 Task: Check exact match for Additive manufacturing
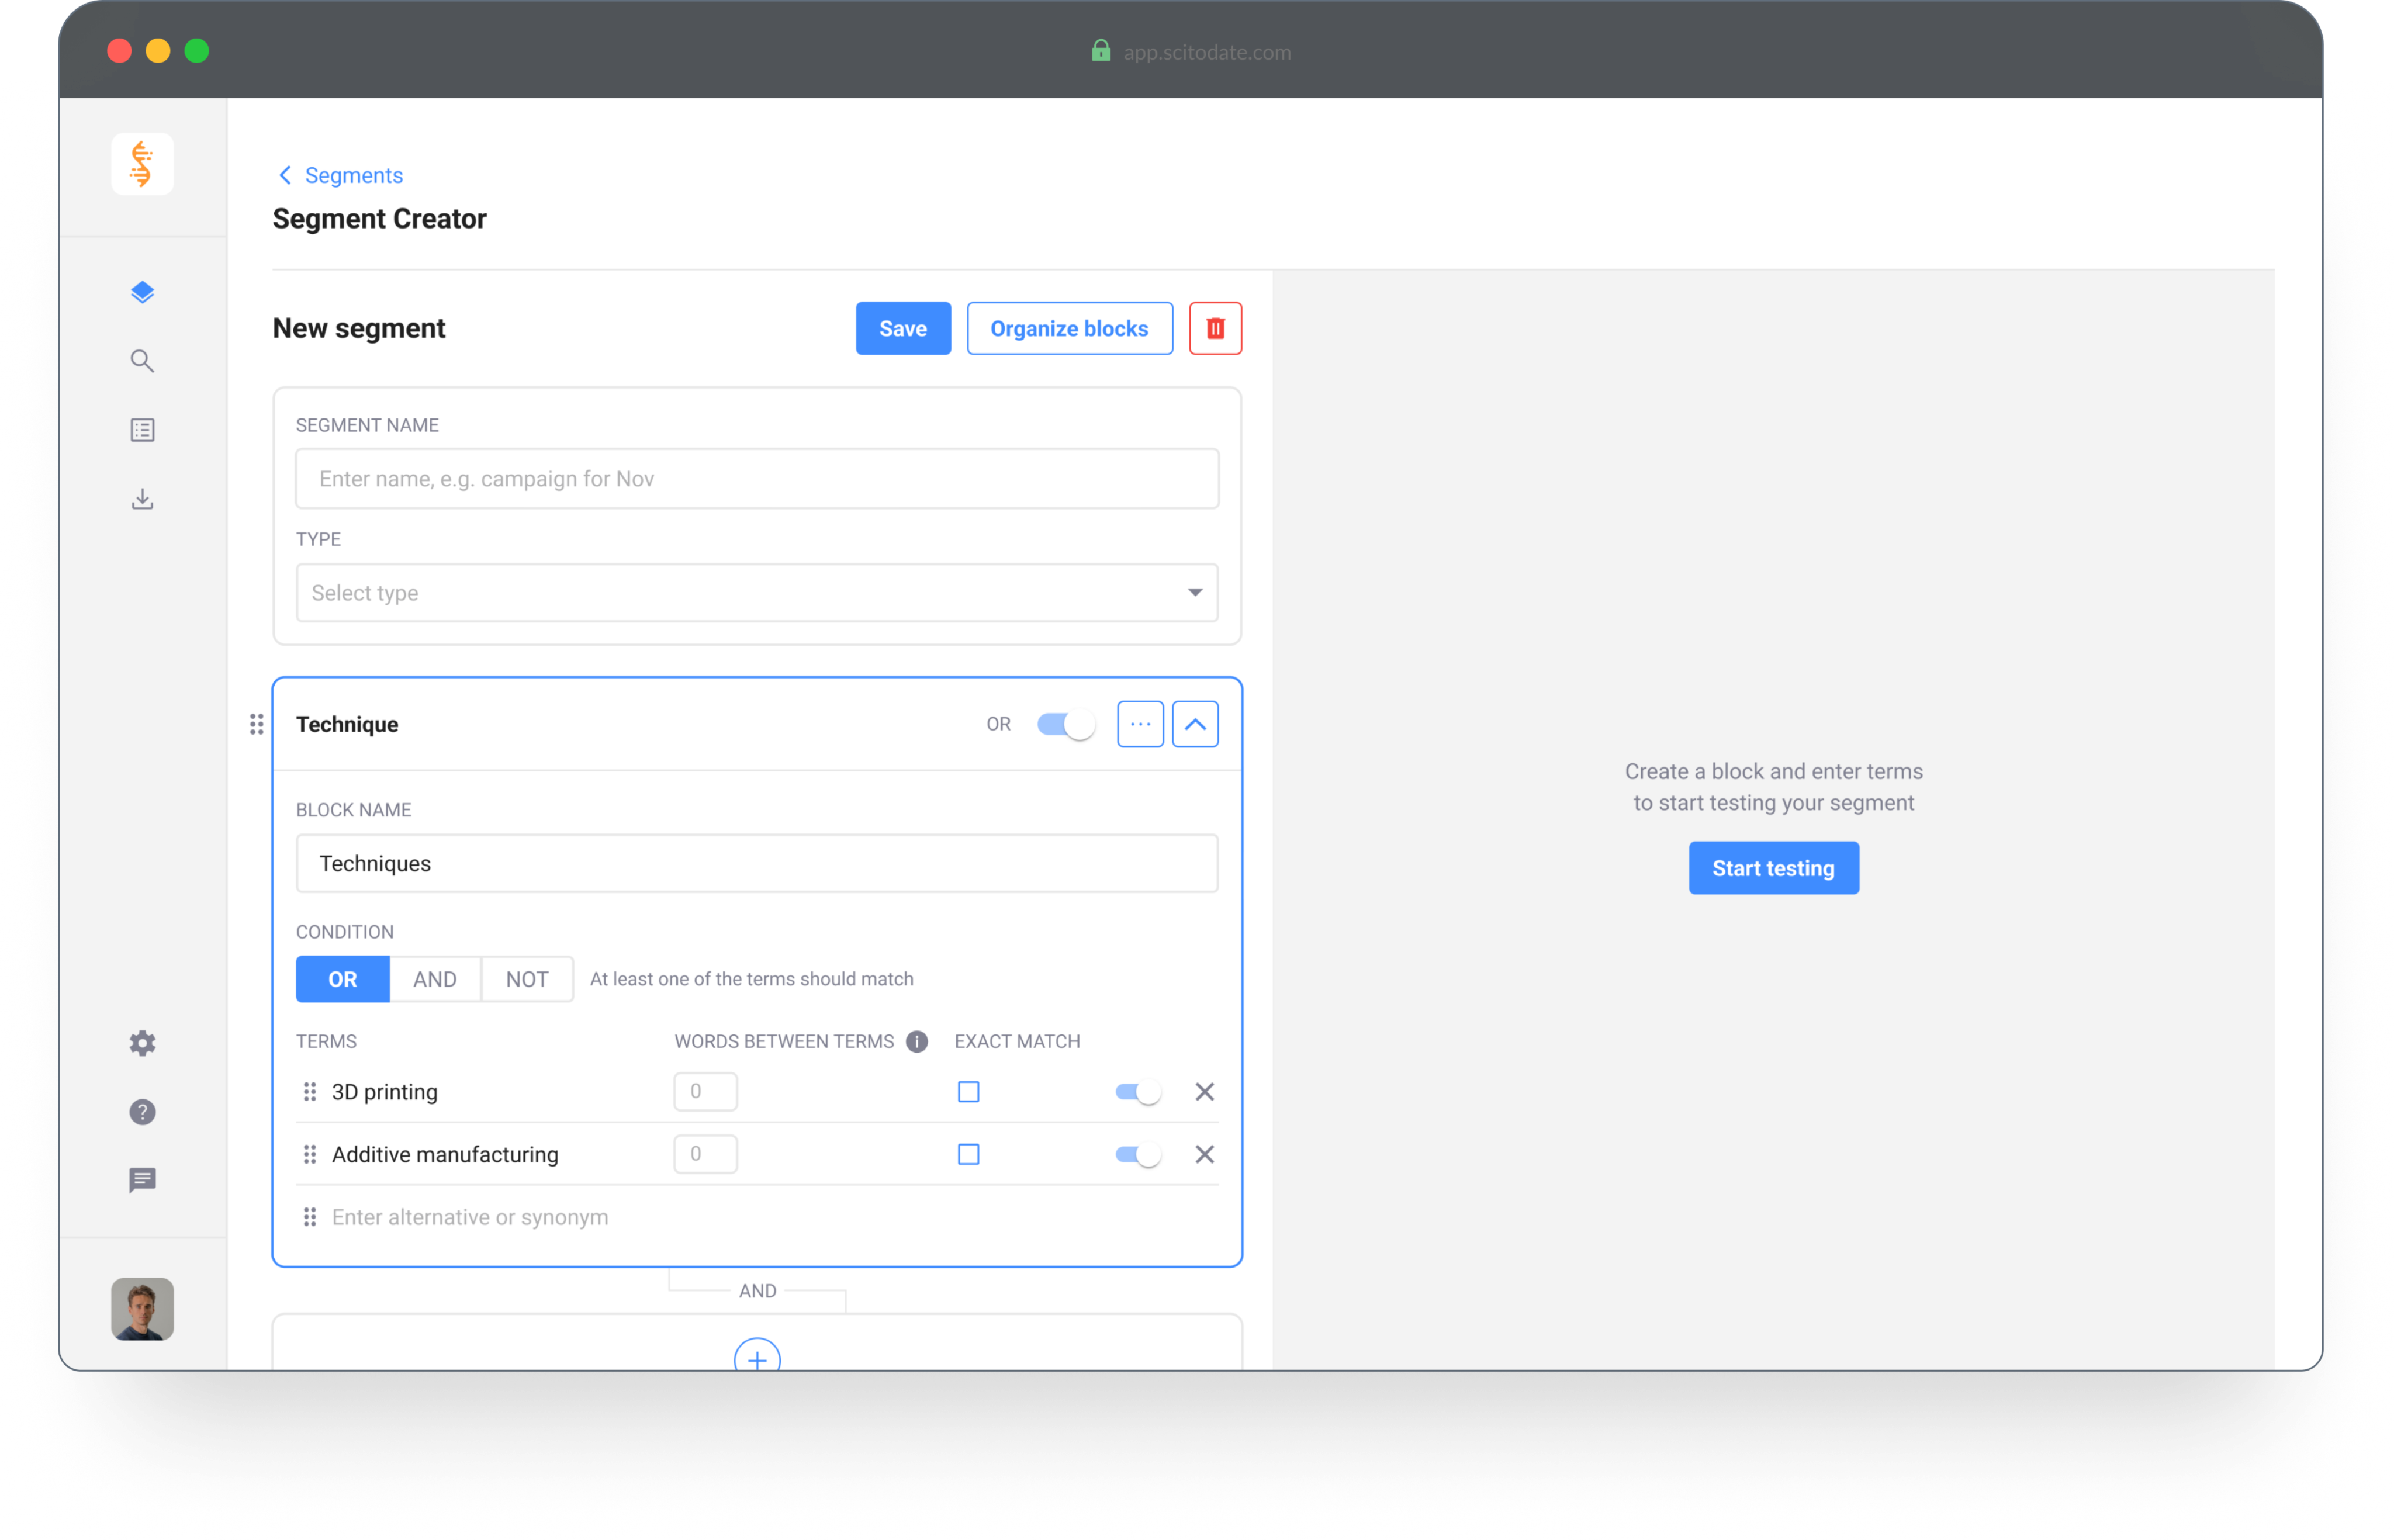click(968, 1154)
